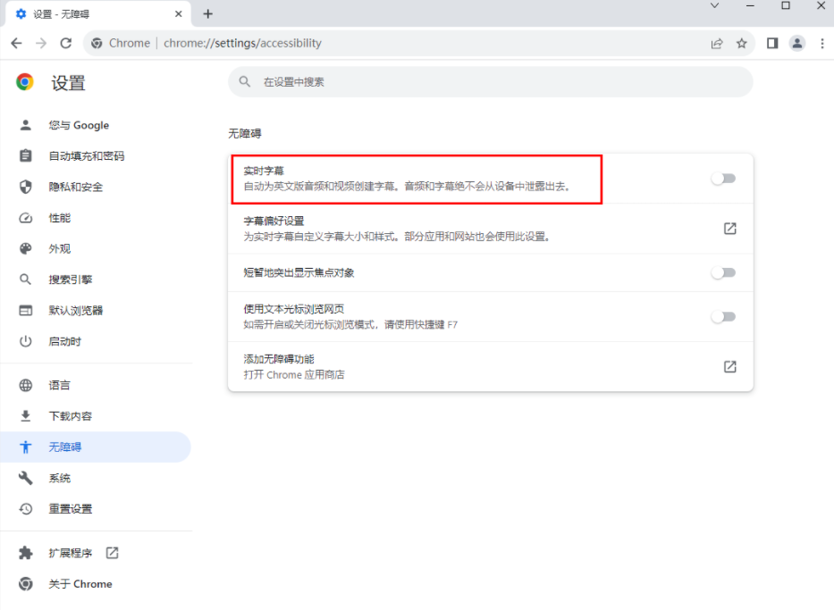Open 您与 Google settings section
Screen dimensions: 834x610
[96, 125]
